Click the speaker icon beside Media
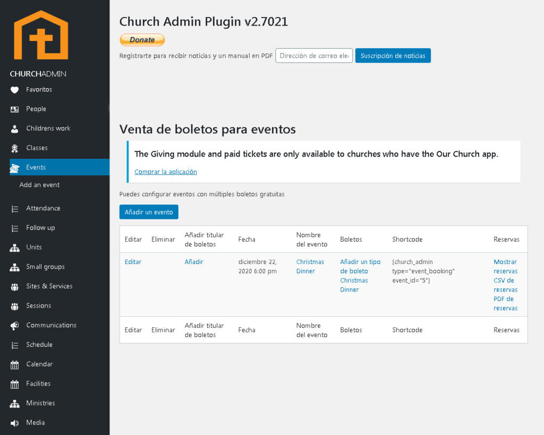The height and width of the screenshot is (435, 544). tap(15, 423)
